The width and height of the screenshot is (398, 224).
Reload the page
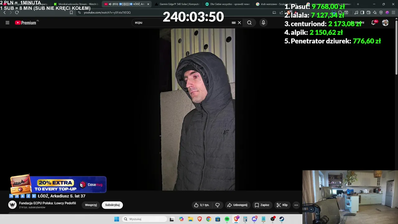(17, 12)
